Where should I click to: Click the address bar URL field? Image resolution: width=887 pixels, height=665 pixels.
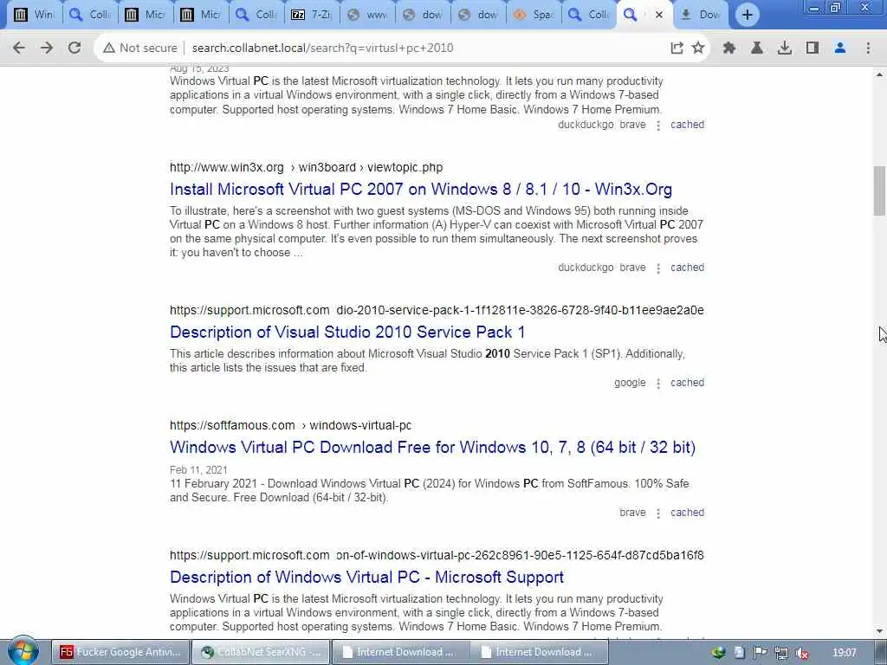tap(322, 48)
